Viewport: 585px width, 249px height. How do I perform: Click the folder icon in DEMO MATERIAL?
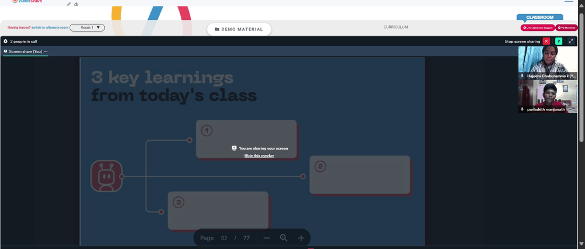tap(217, 29)
